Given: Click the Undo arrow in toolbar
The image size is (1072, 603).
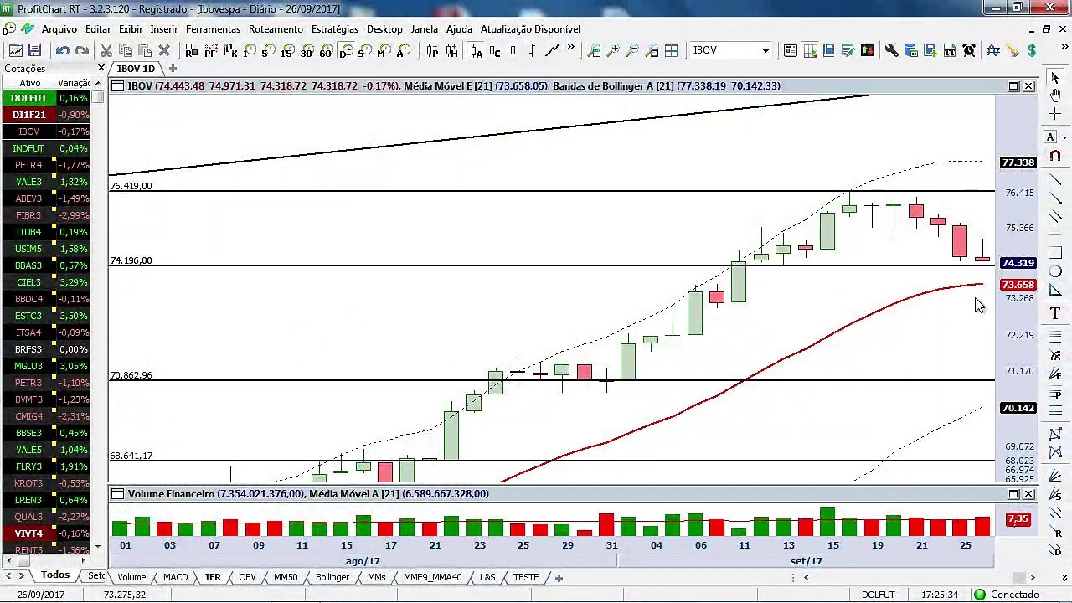Looking at the screenshot, I should (63, 51).
